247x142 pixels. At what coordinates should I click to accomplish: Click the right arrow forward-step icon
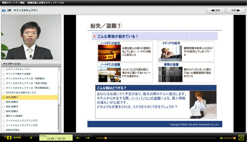[87, 137]
